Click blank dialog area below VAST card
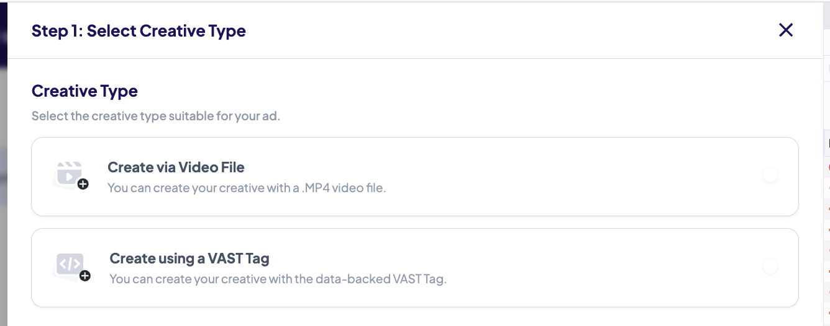830x326 pixels. coord(410,317)
